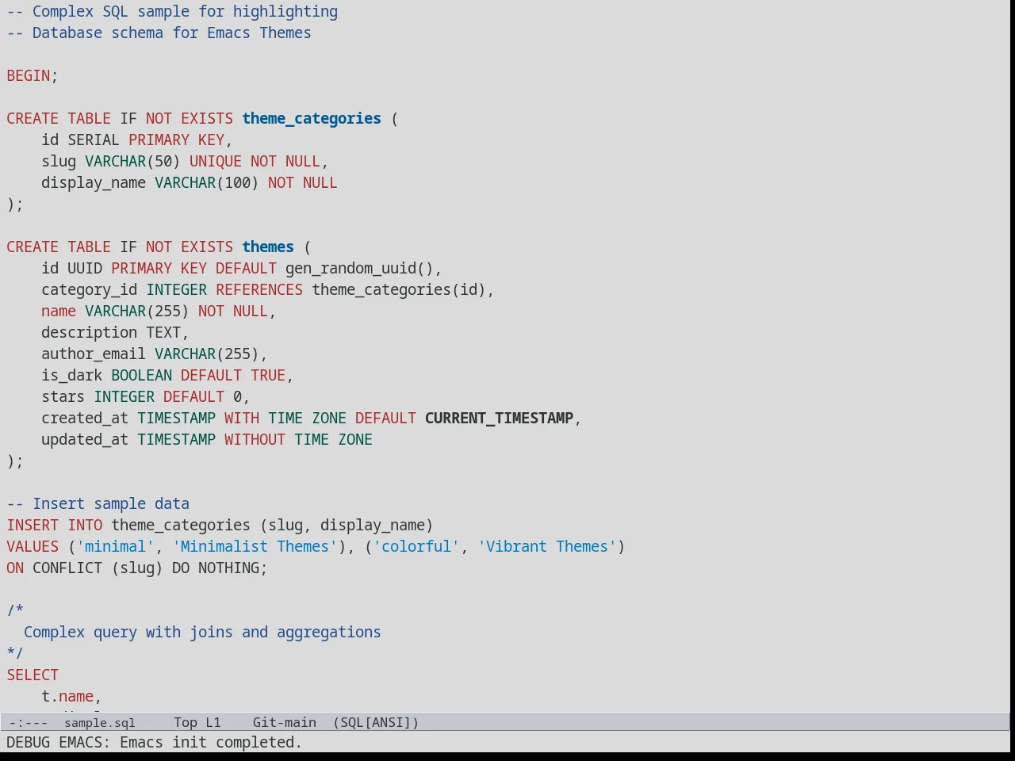Click the 'Vibrant Themes' string
The image size is (1015, 761).
pos(547,547)
